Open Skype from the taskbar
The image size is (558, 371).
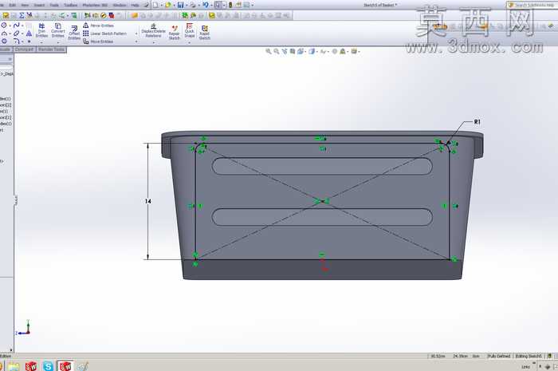48,365
